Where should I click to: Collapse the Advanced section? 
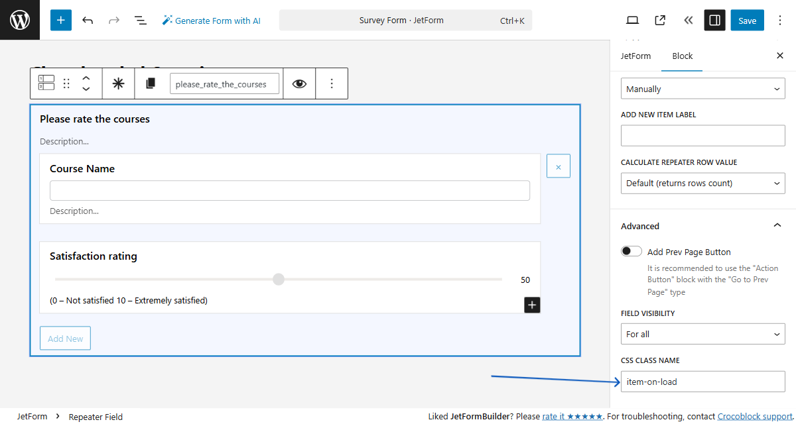[777, 225]
